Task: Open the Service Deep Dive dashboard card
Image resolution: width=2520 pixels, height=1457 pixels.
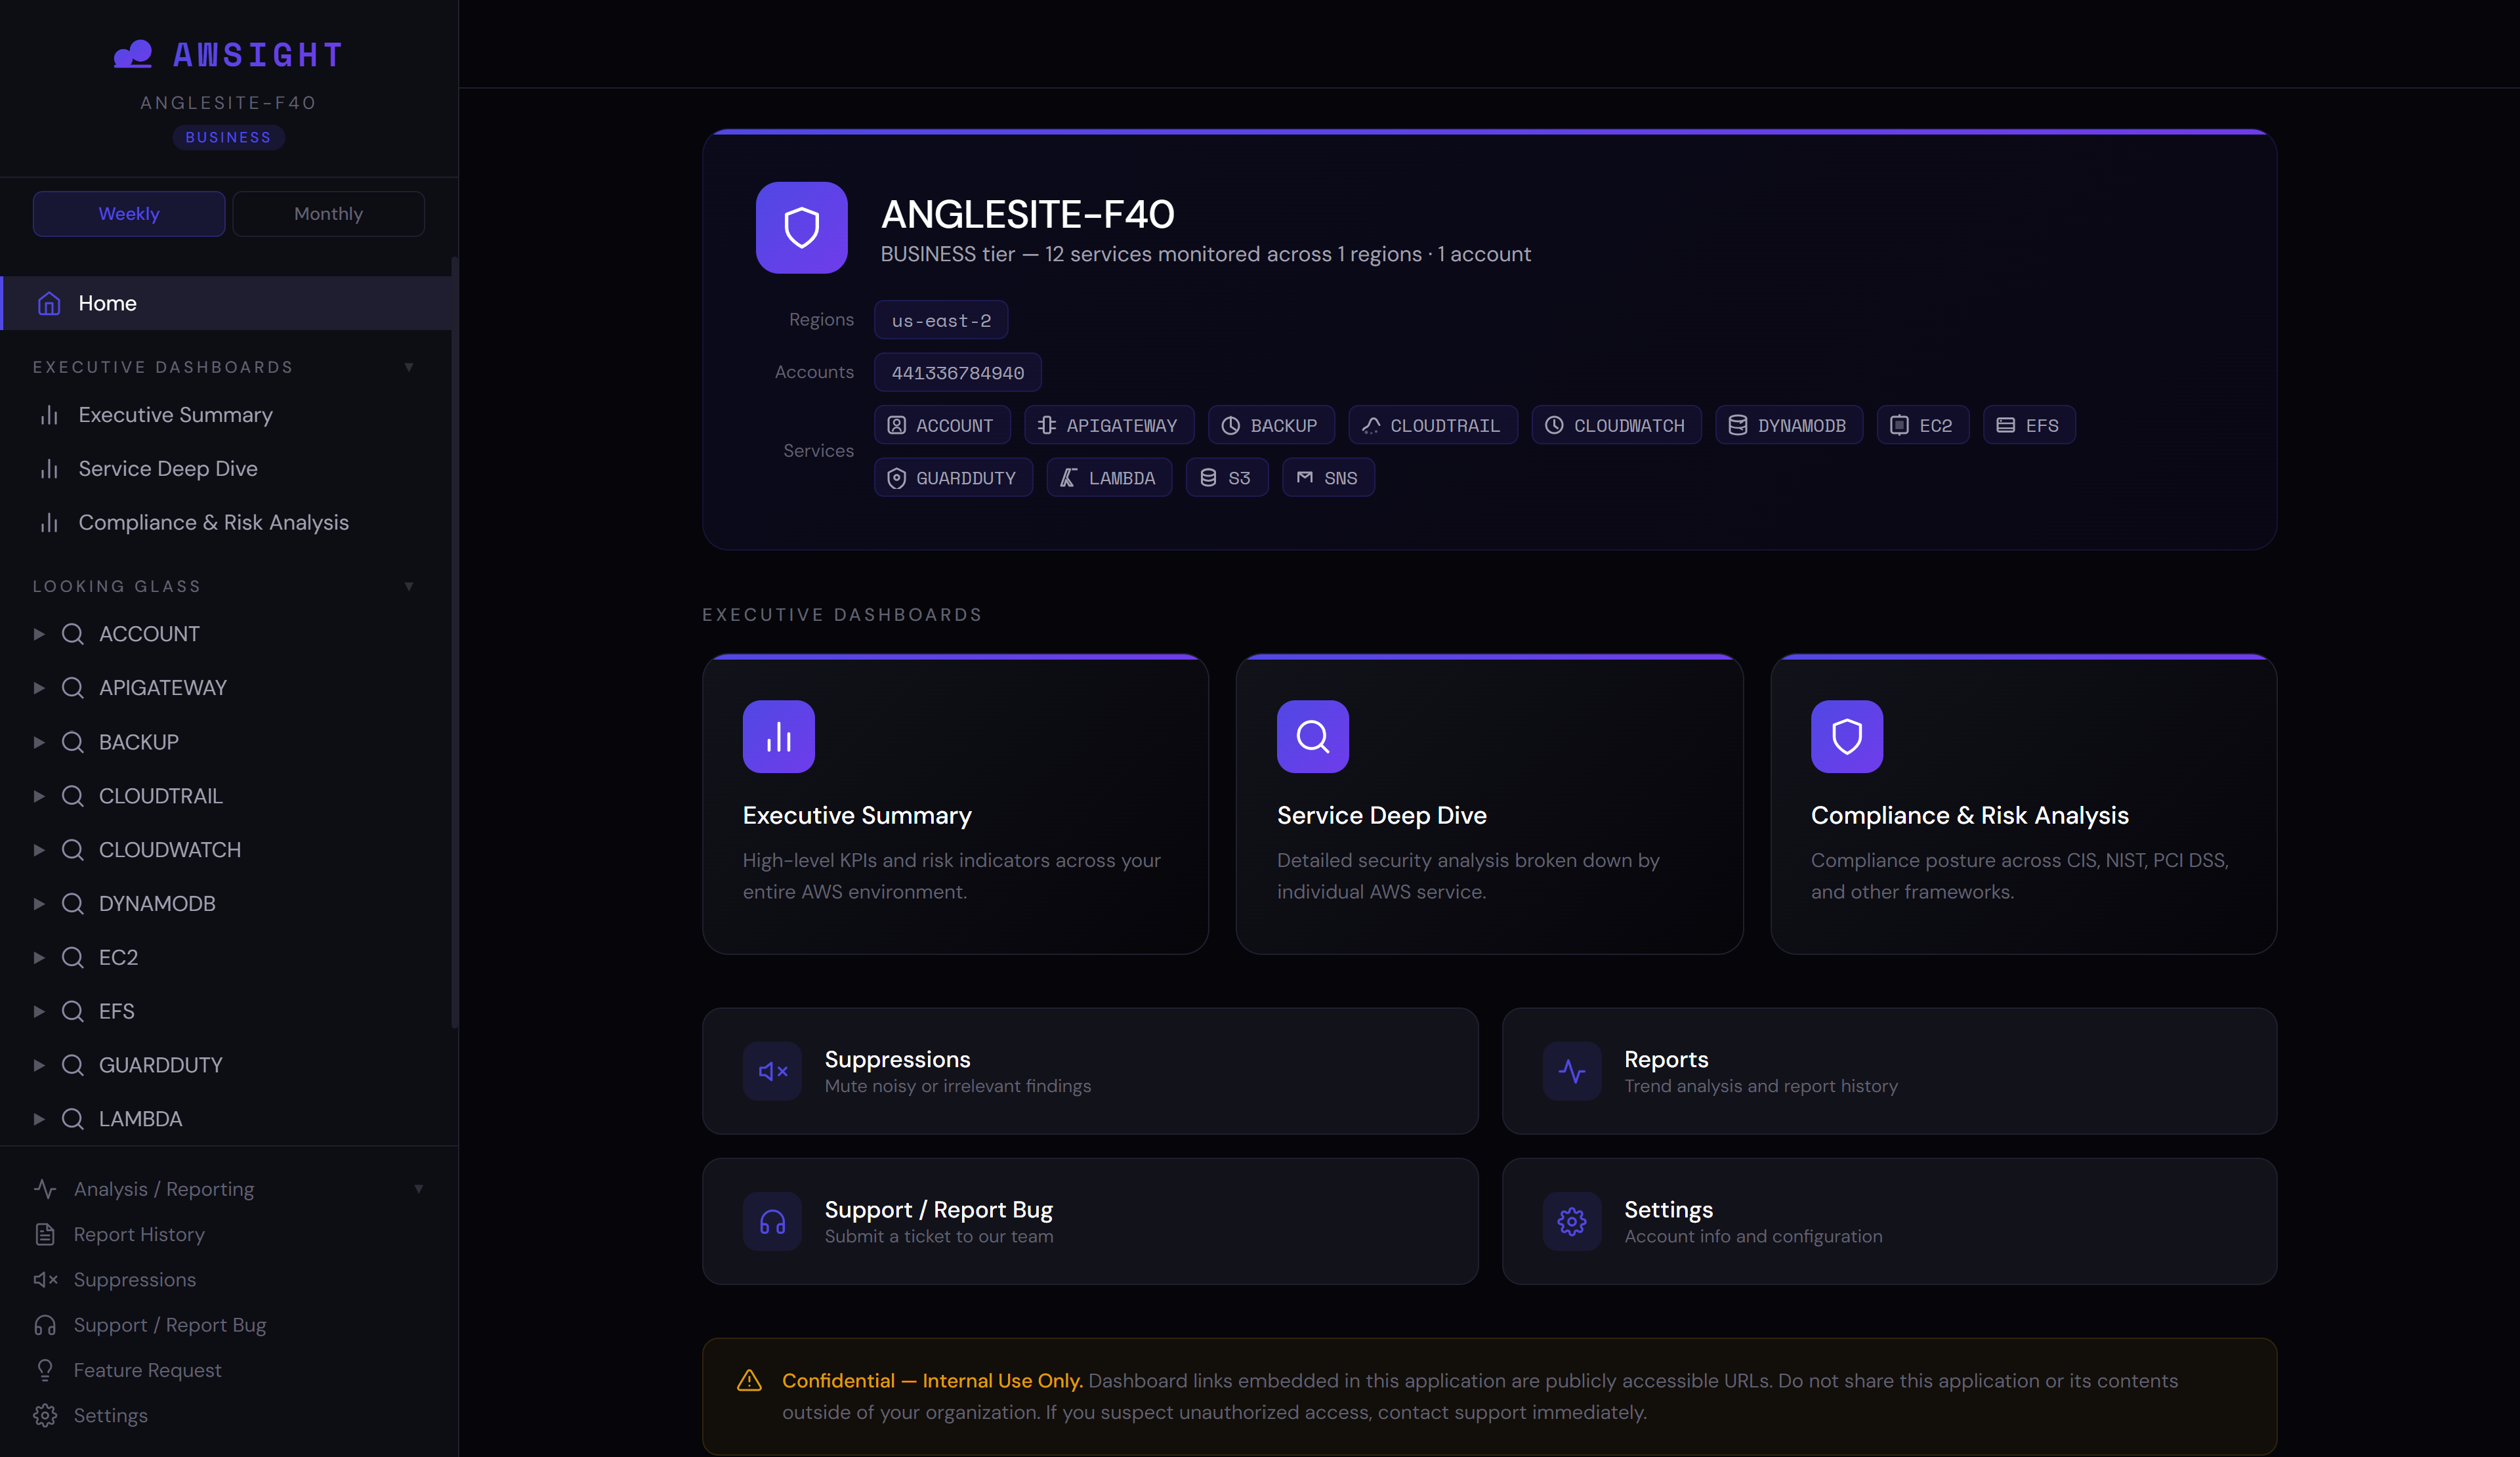Action: coord(1489,805)
